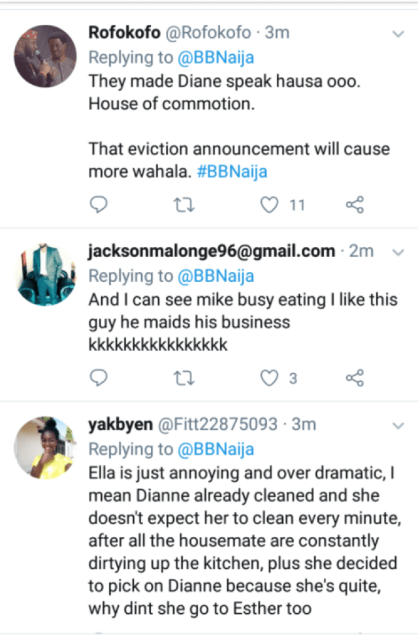Open the share menu on Rofokofo's tweet

[x=355, y=204]
